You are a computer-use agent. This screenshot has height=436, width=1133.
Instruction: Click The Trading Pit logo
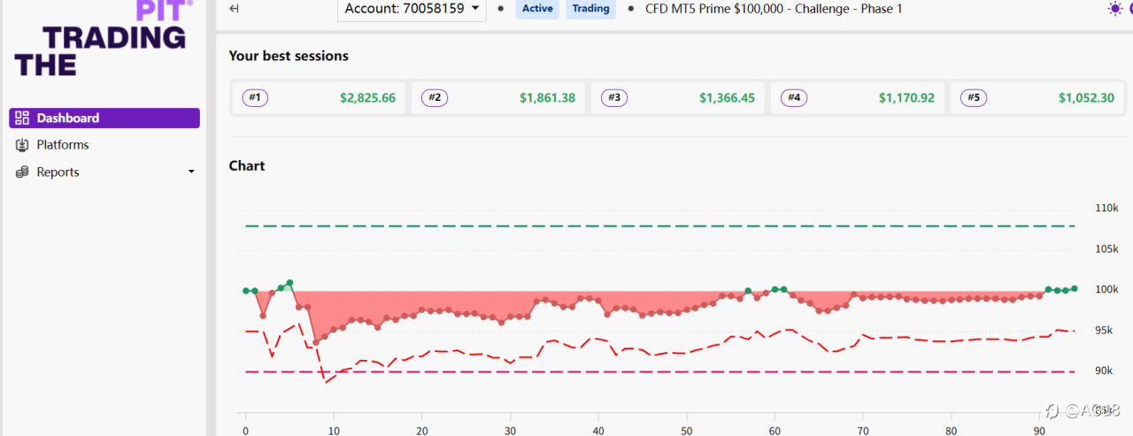(101, 38)
